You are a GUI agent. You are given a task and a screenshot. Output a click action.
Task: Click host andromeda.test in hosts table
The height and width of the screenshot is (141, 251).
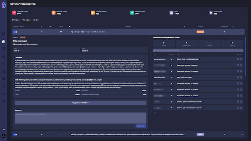159,59
